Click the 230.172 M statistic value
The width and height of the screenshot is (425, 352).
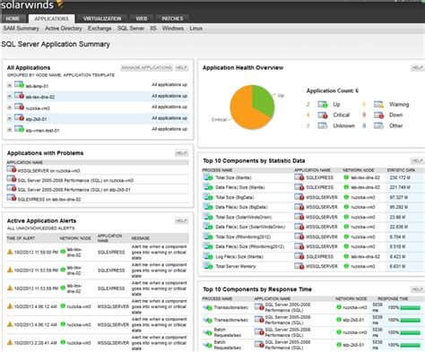click(x=400, y=177)
